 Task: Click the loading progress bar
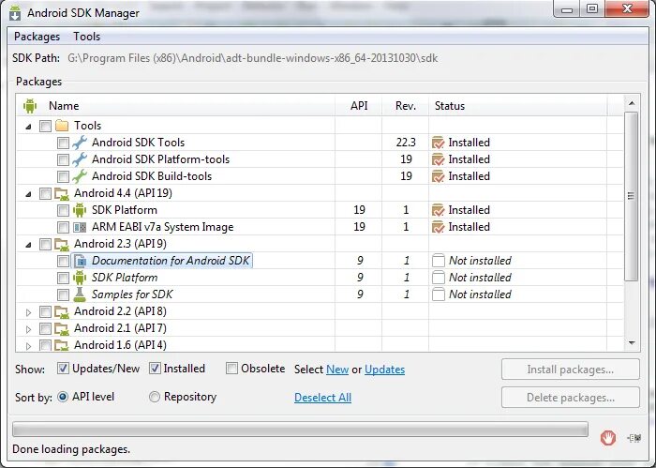click(300, 429)
